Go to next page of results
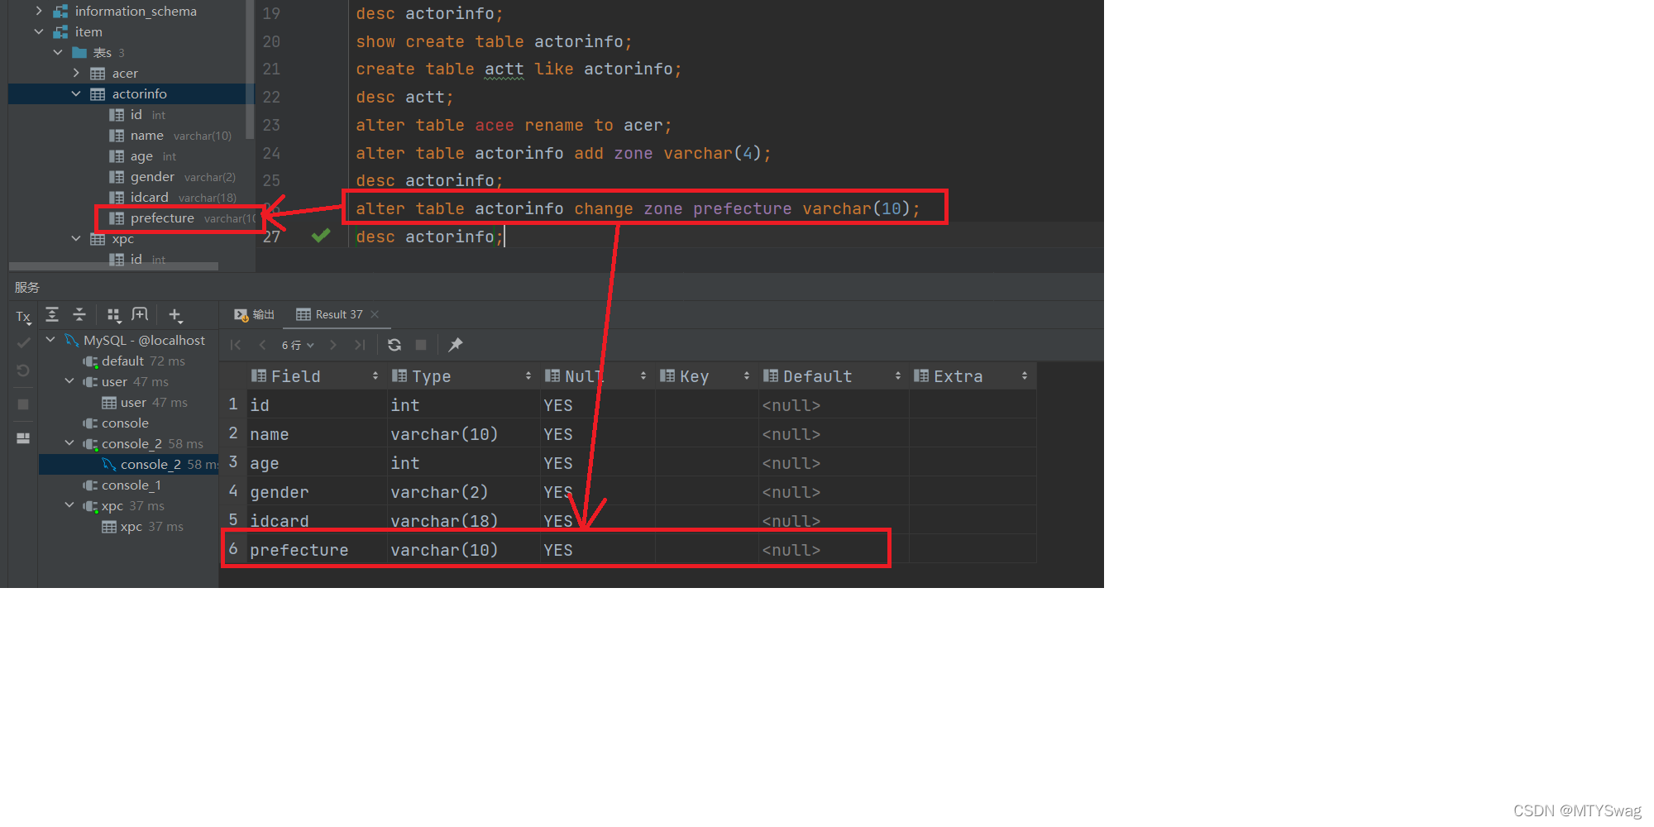The height and width of the screenshot is (827, 1654). tap(333, 345)
